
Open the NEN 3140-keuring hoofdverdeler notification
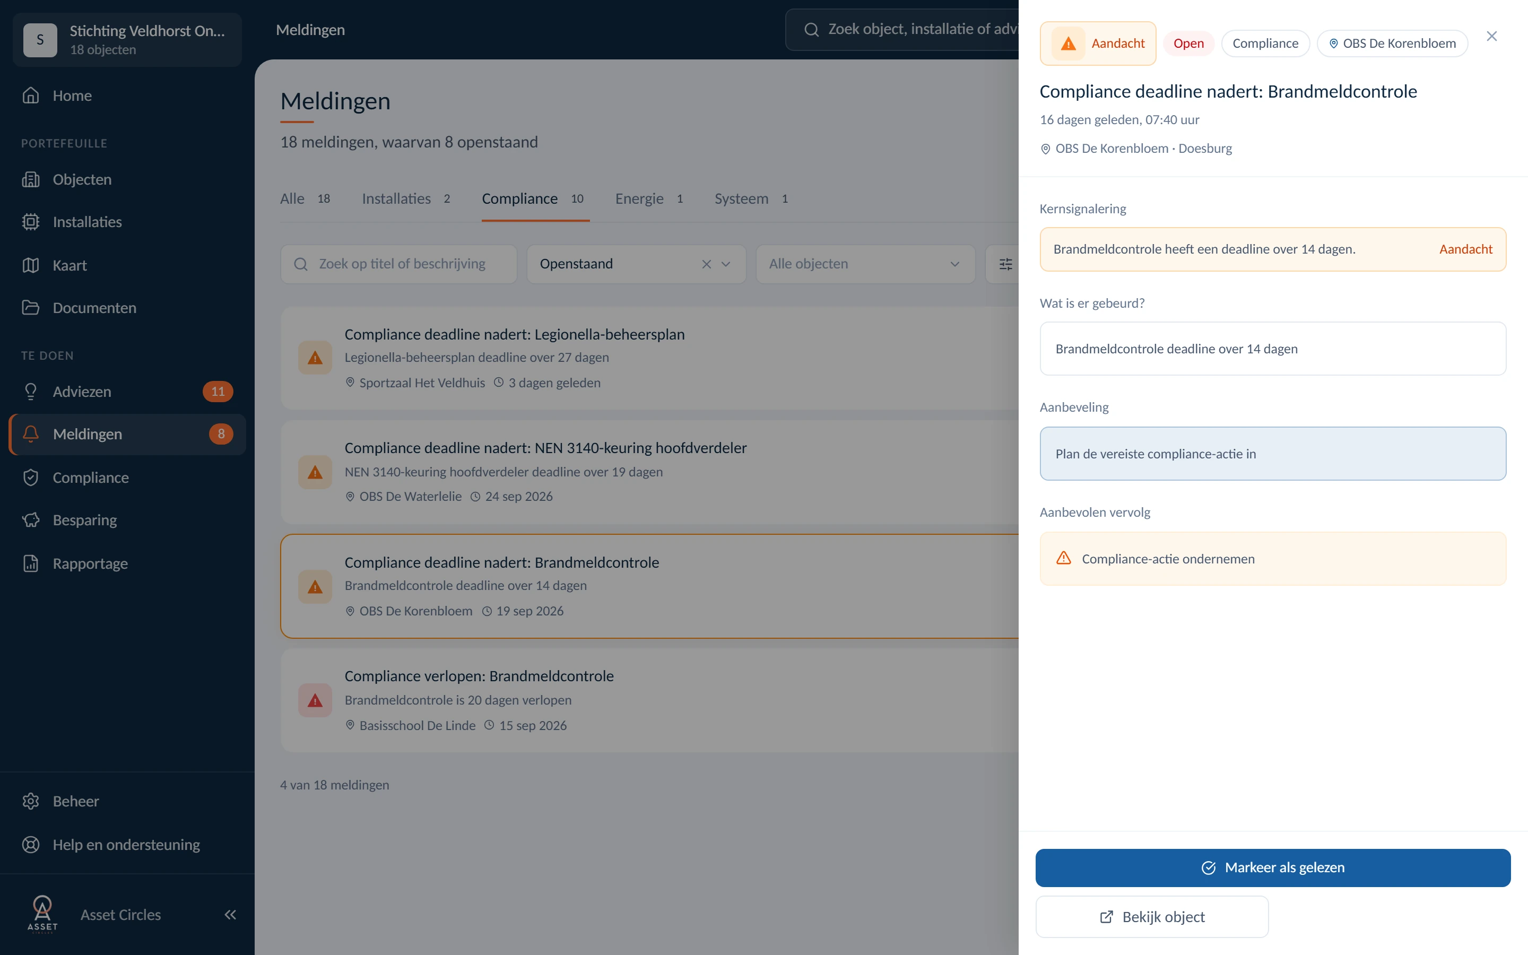pyautogui.click(x=649, y=472)
